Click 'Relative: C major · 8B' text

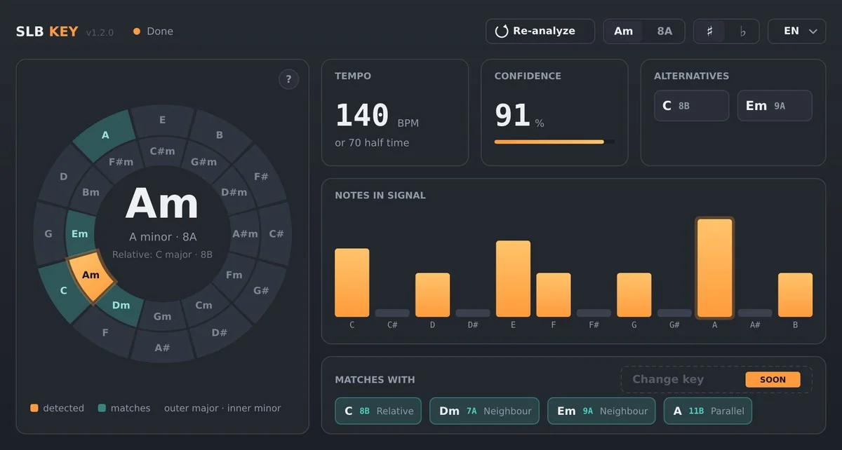(162, 254)
